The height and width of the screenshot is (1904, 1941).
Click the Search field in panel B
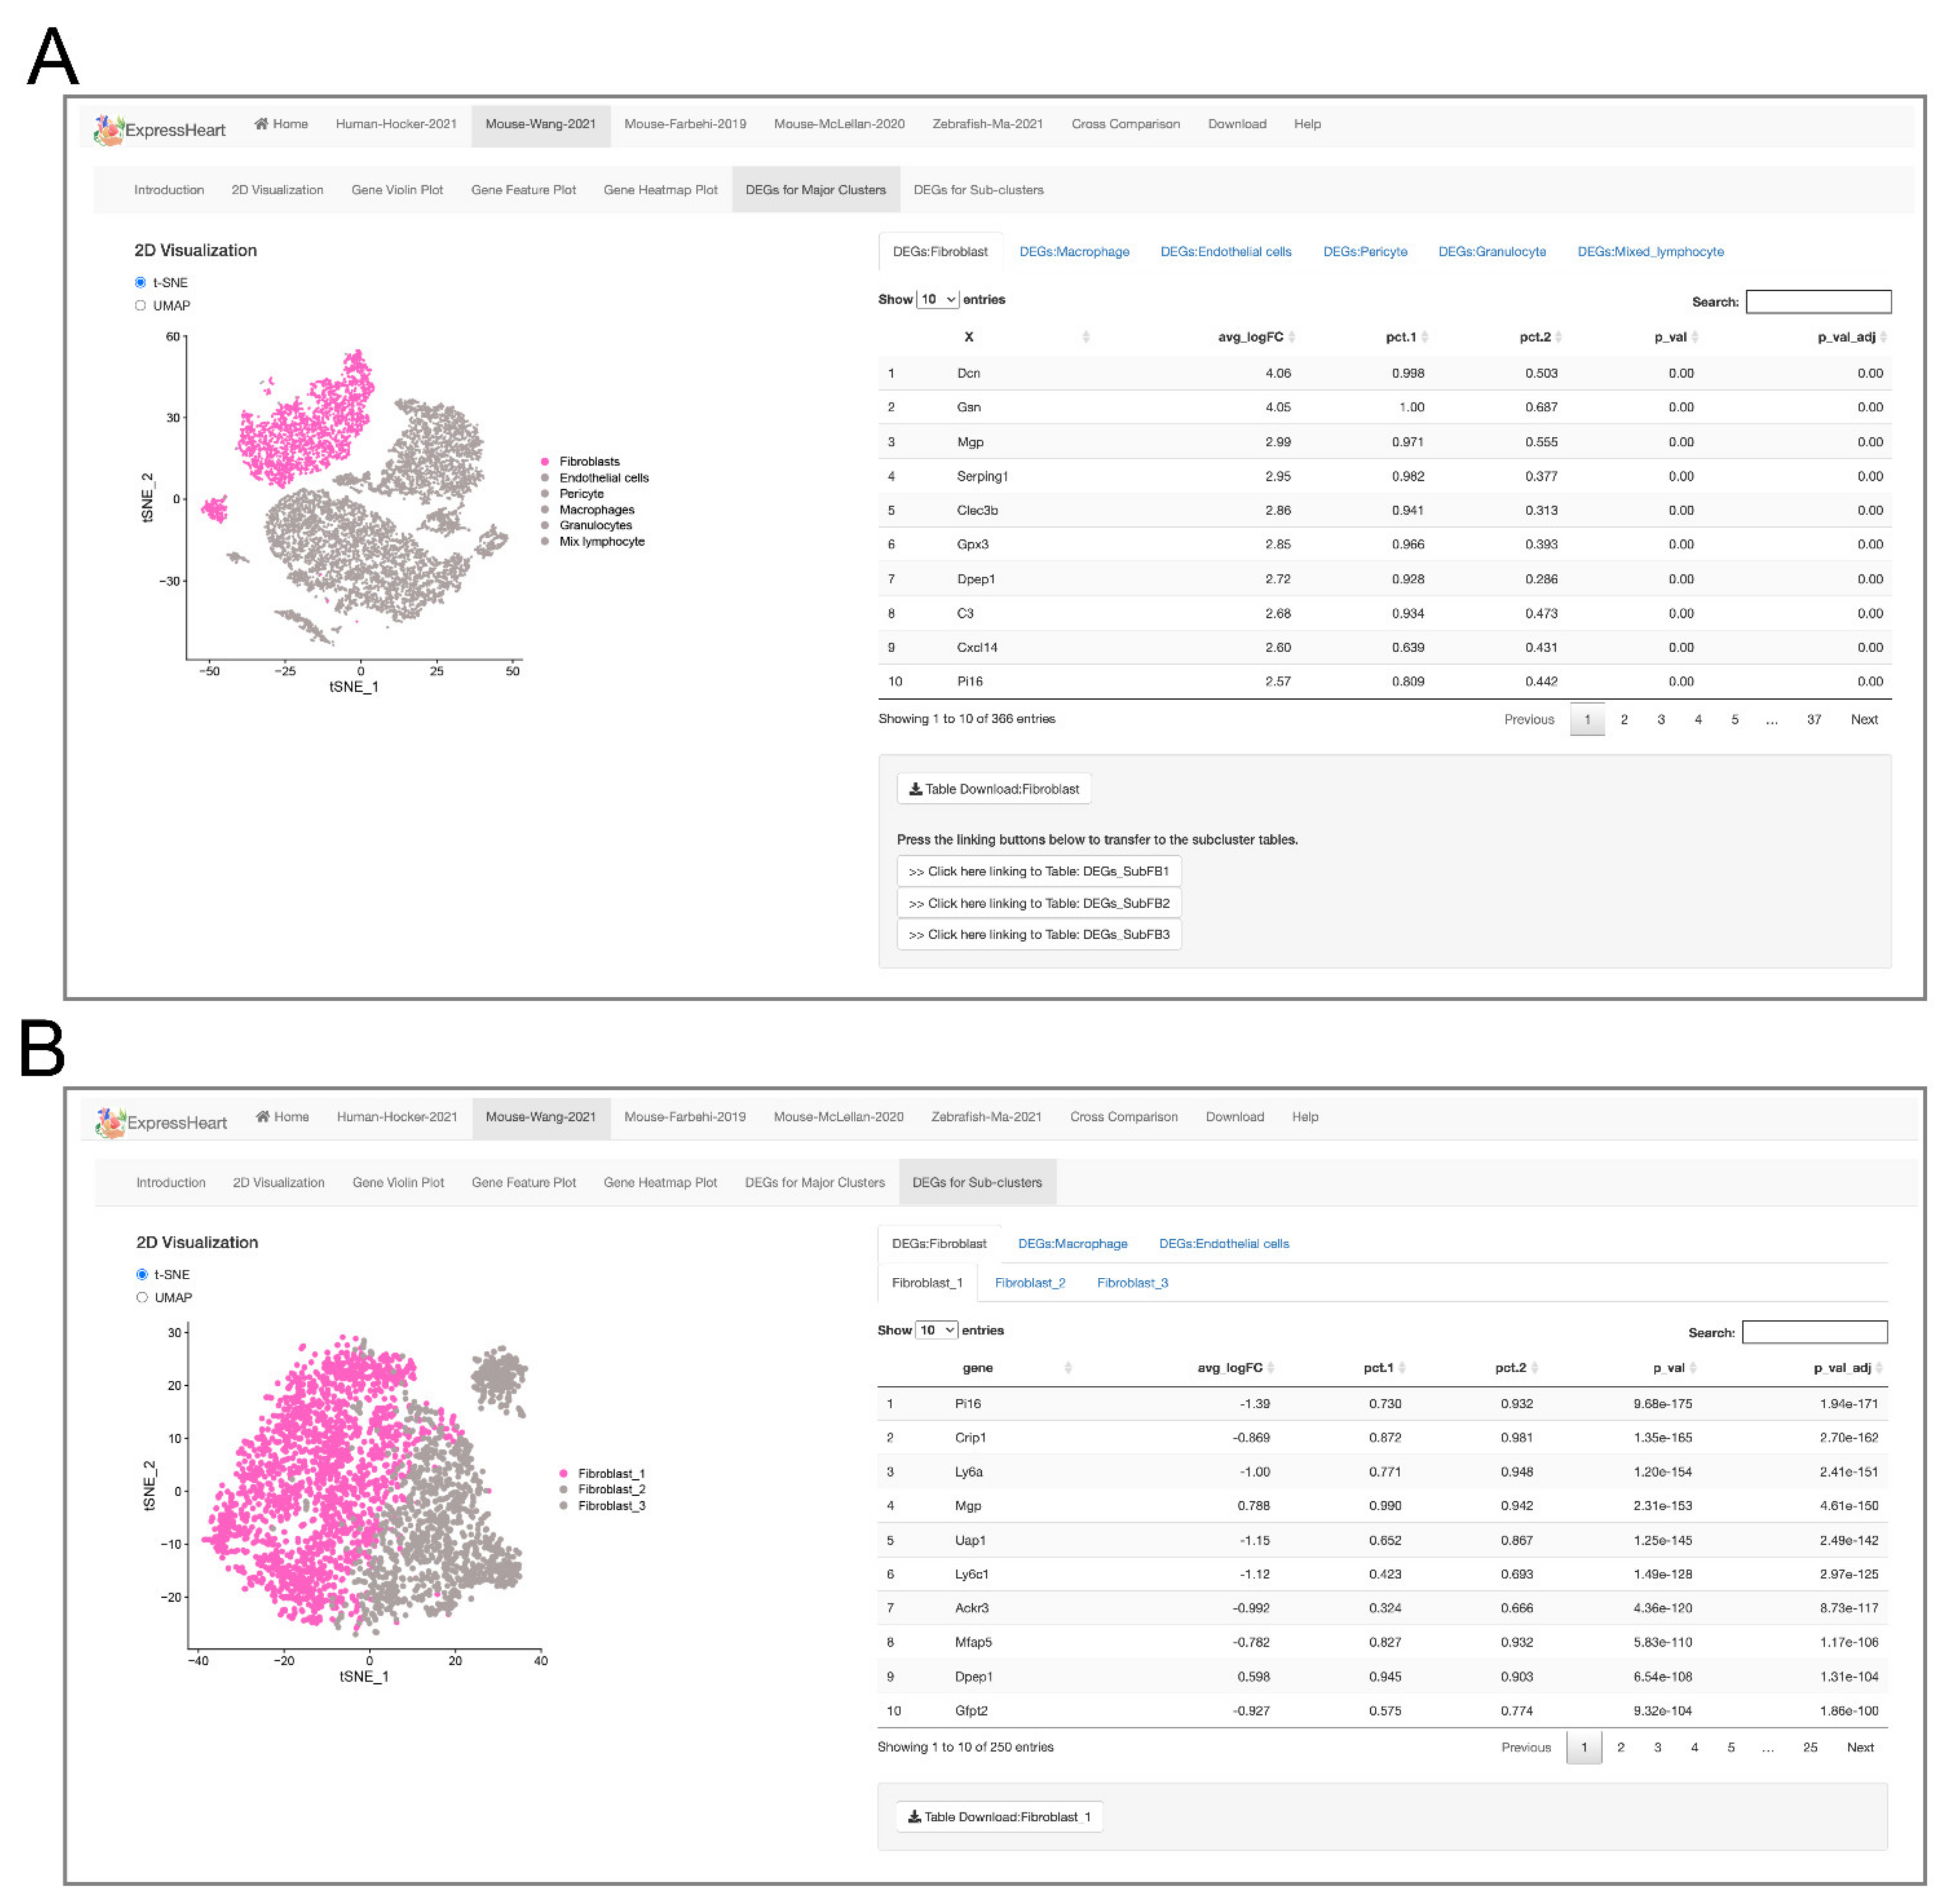[x=1814, y=1332]
